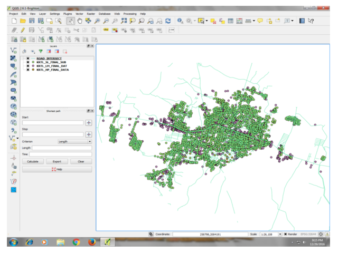Click the Export button
The height and width of the screenshot is (253, 338).
tap(57, 162)
